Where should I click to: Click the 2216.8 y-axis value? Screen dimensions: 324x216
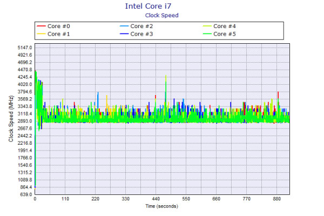(x=25, y=143)
